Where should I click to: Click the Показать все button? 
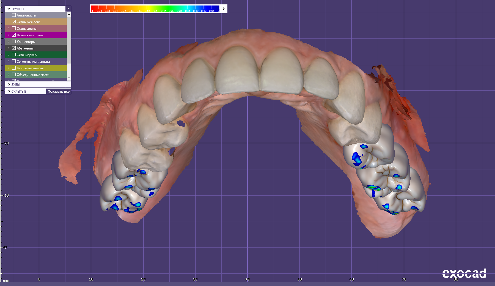tap(59, 91)
